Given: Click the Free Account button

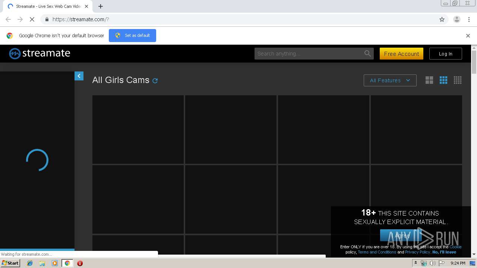Looking at the screenshot, I should pyautogui.click(x=401, y=54).
